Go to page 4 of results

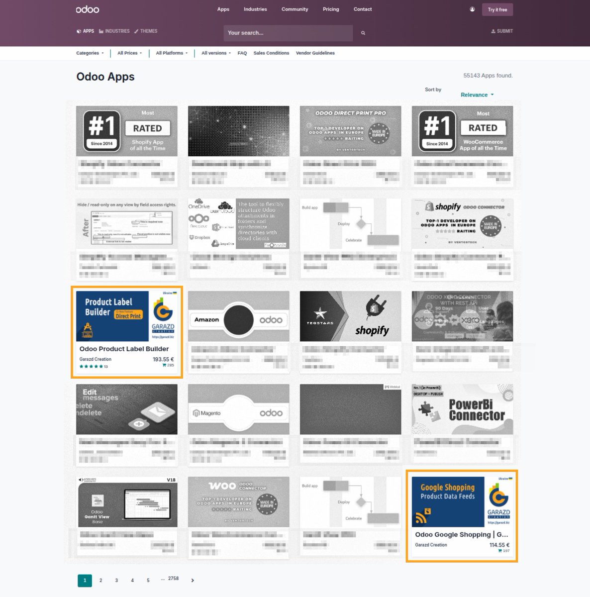point(132,580)
